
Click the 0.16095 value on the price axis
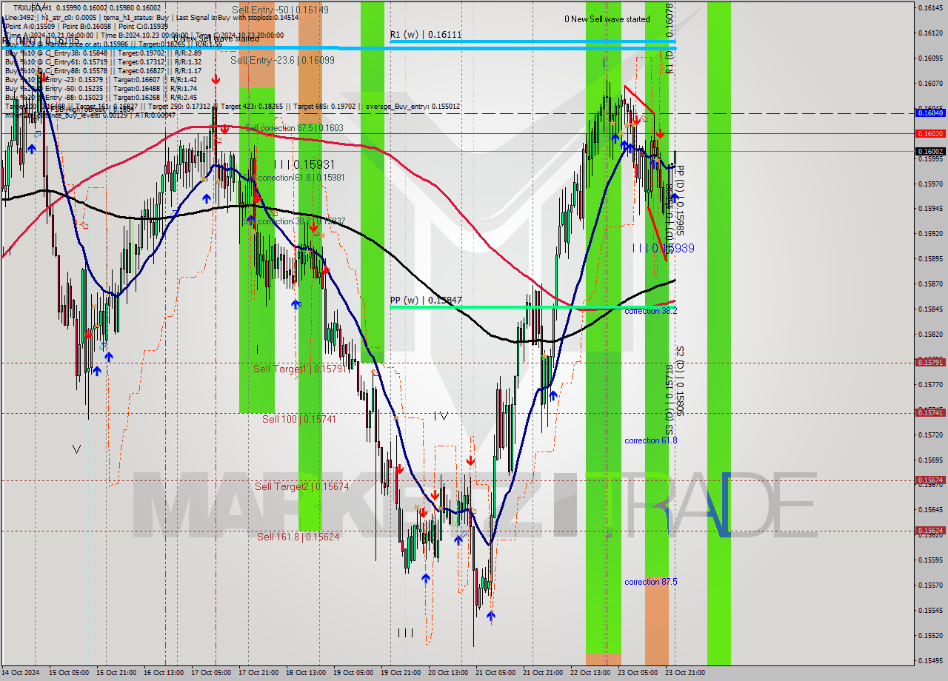coord(930,58)
